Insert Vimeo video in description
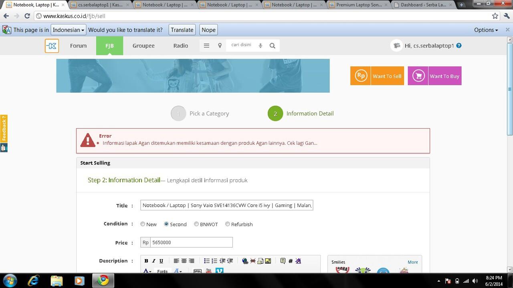Screen dimensions: 513x288 tap(220, 271)
